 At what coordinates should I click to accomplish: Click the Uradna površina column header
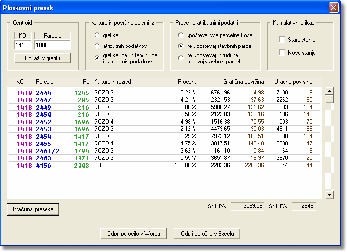click(x=293, y=81)
